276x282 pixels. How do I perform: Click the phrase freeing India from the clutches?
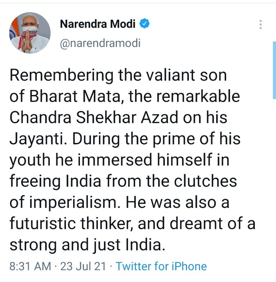tap(123, 181)
